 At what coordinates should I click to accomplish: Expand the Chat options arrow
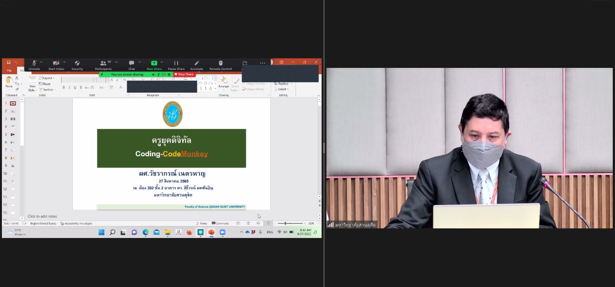point(140,62)
